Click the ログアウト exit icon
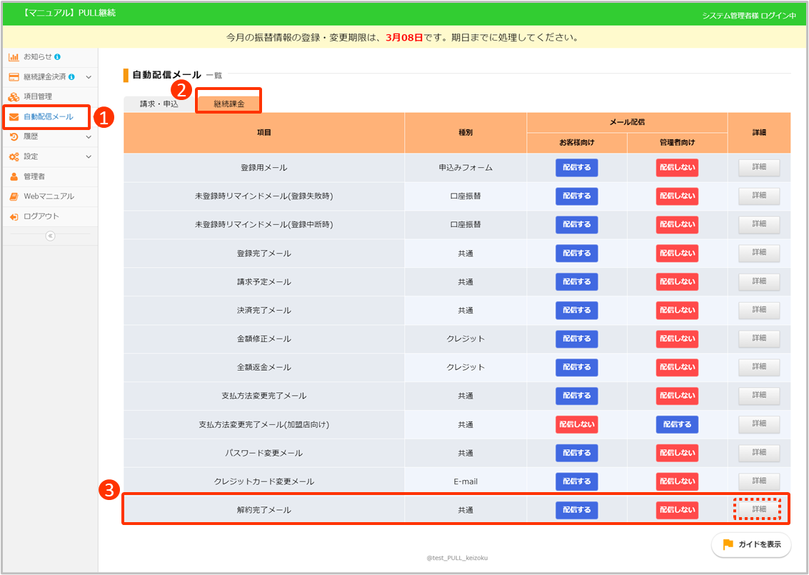The height and width of the screenshot is (575, 809). click(14, 216)
